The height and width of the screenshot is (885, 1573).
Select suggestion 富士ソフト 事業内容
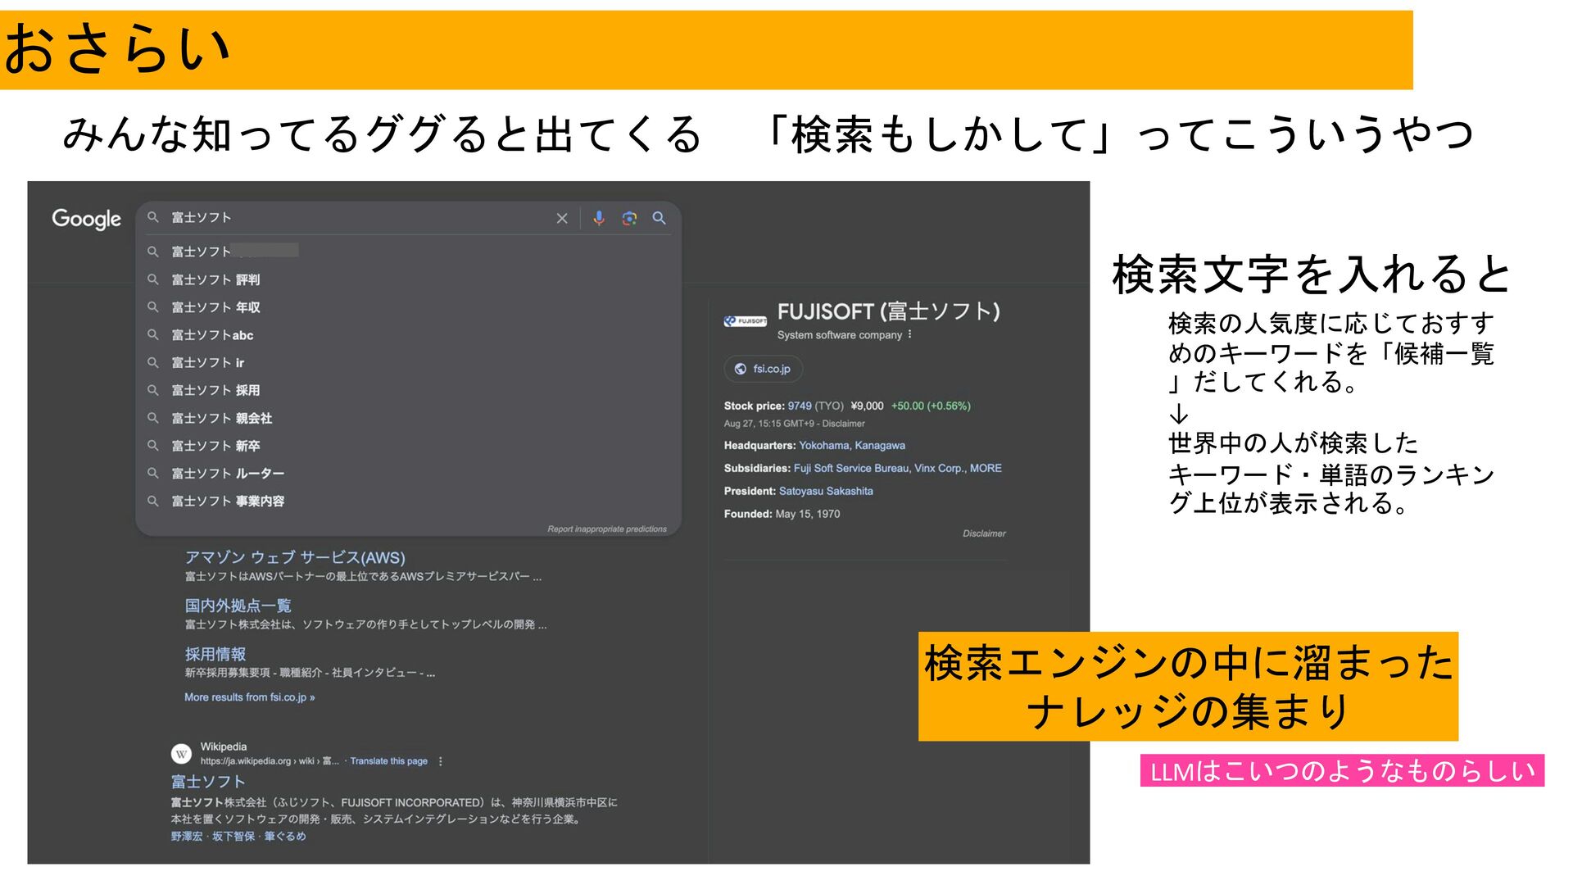coord(228,501)
